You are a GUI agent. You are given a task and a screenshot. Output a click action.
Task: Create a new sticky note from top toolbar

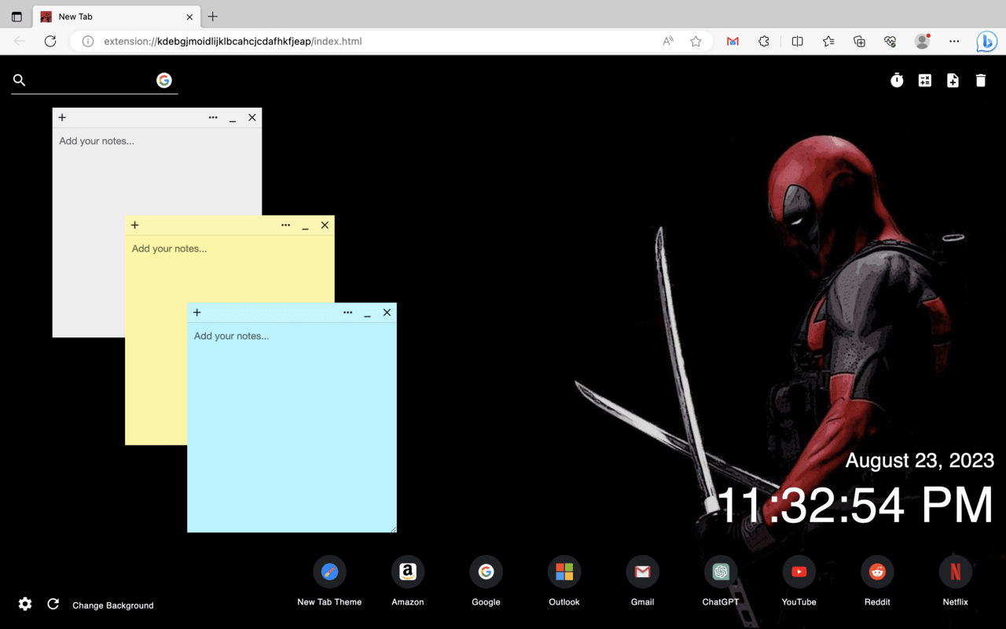(x=953, y=80)
